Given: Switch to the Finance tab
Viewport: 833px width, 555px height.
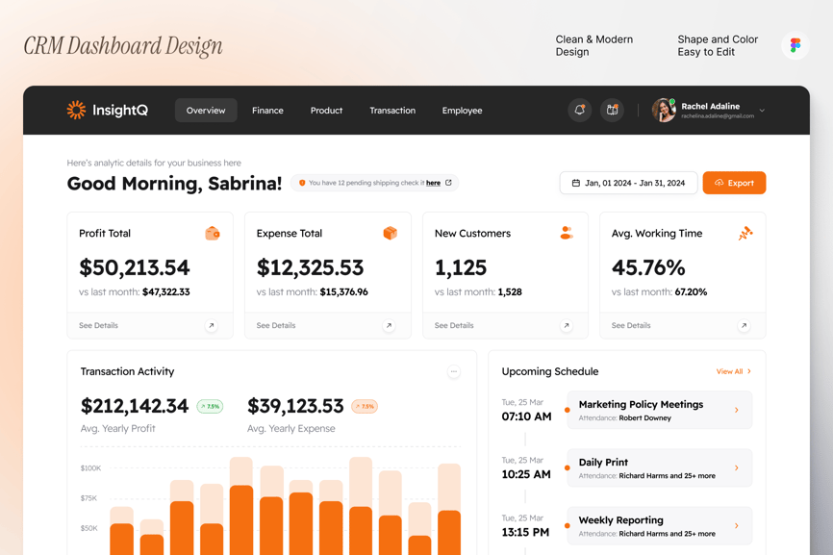Looking at the screenshot, I should click(267, 111).
